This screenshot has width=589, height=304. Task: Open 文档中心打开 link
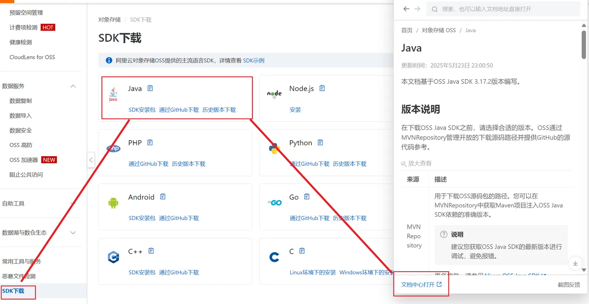[422, 284]
